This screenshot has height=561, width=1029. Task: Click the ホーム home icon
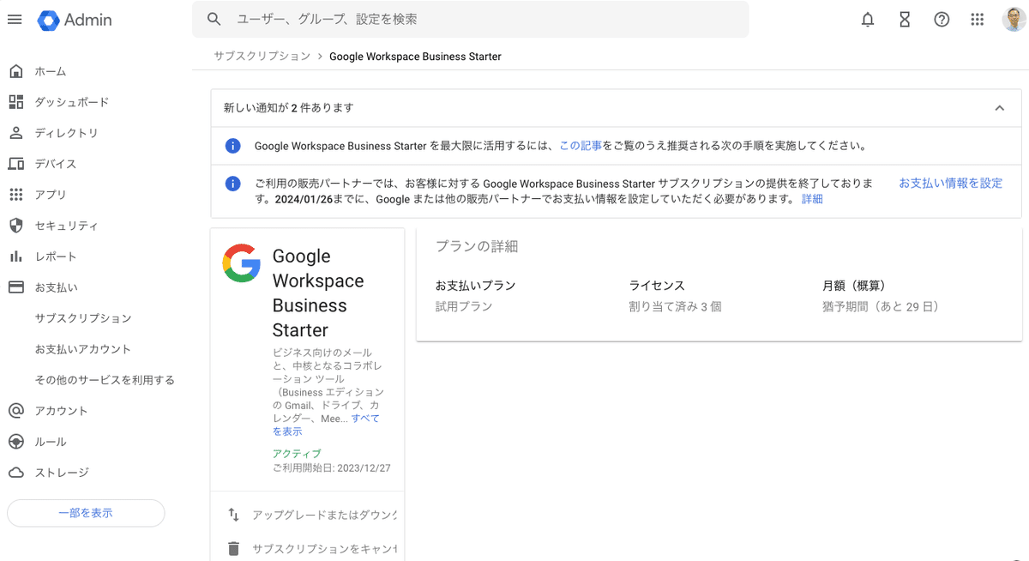point(15,71)
